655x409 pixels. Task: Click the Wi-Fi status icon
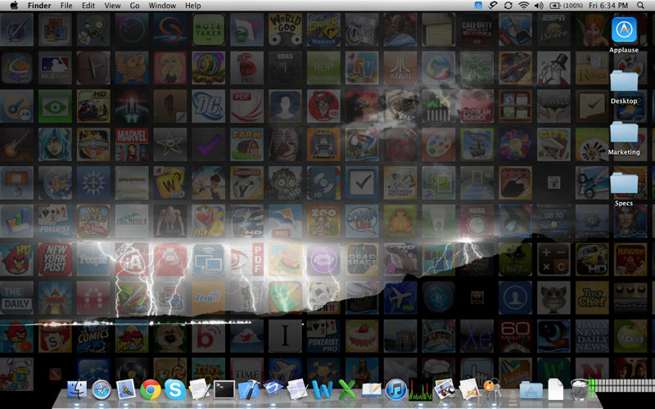[523, 6]
